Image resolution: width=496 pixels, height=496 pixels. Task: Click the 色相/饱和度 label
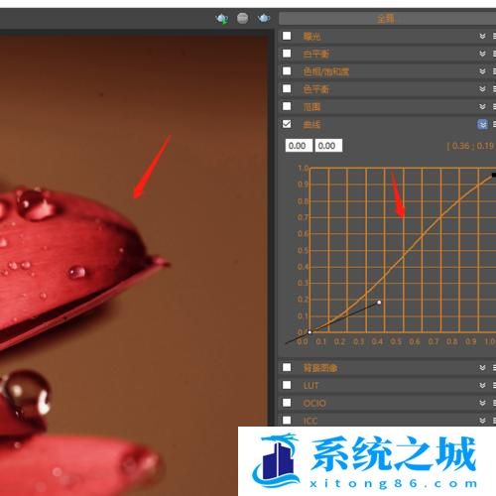click(x=326, y=71)
